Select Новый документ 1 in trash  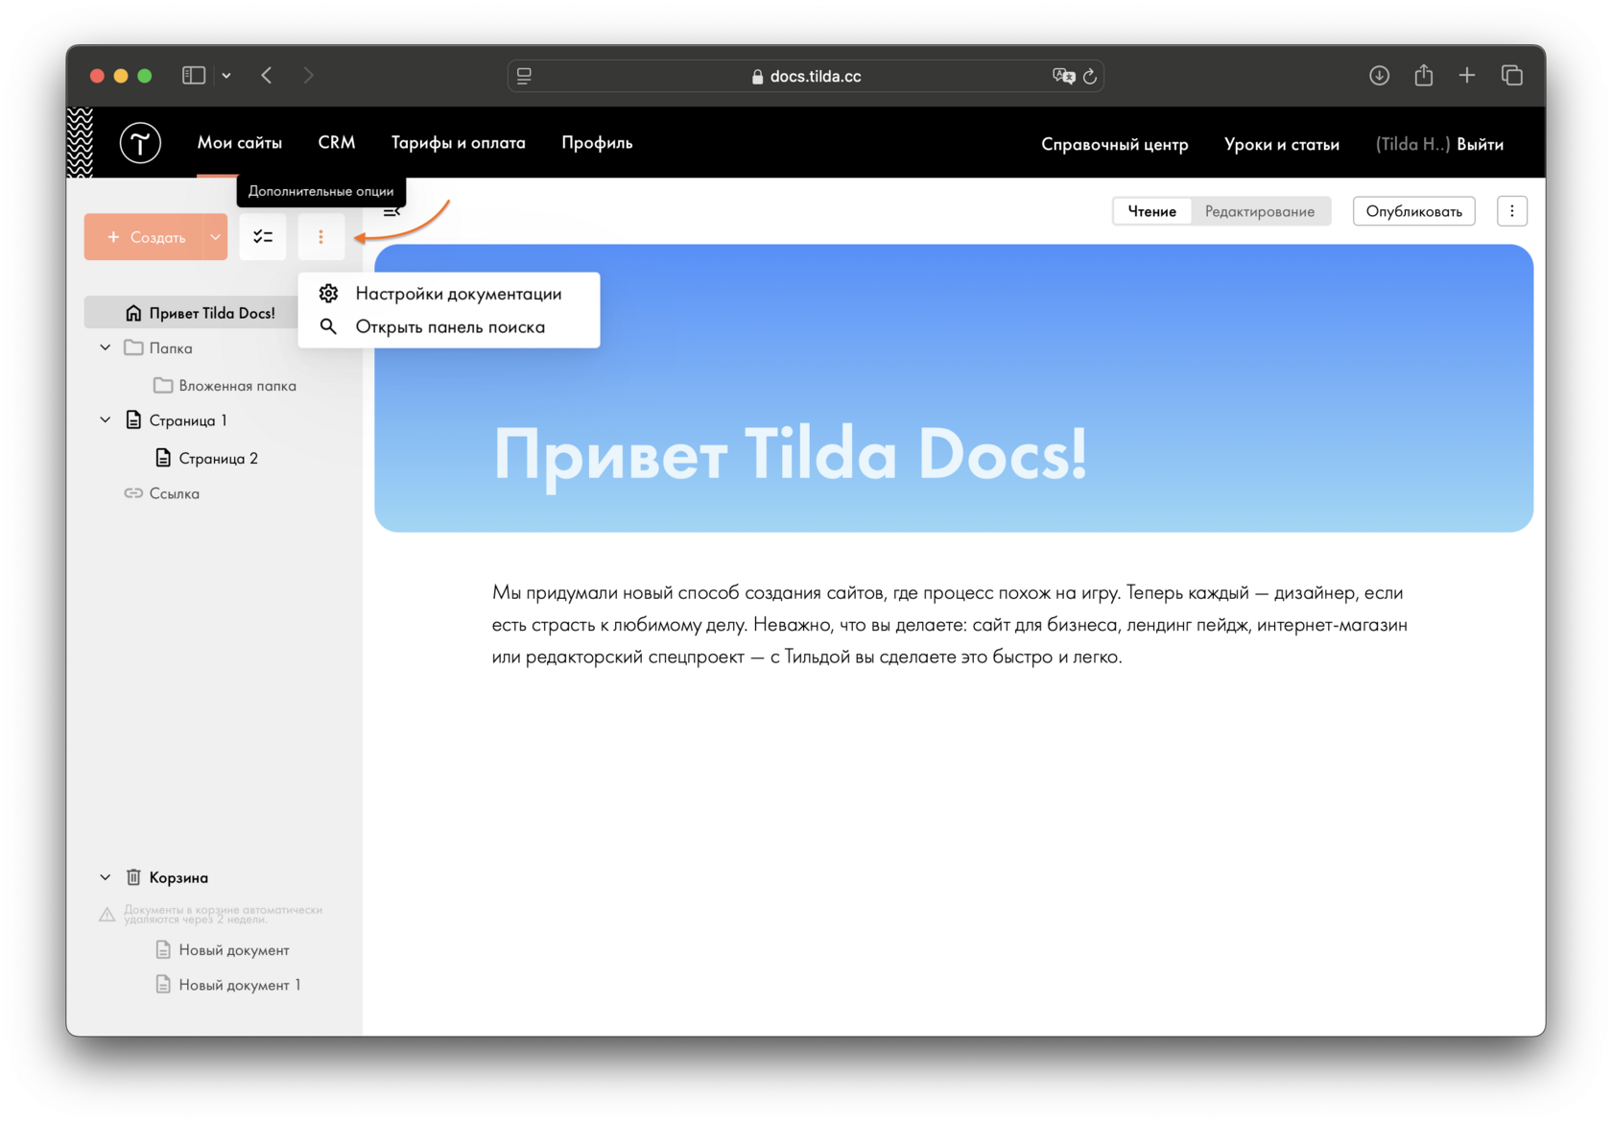(x=240, y=985)
